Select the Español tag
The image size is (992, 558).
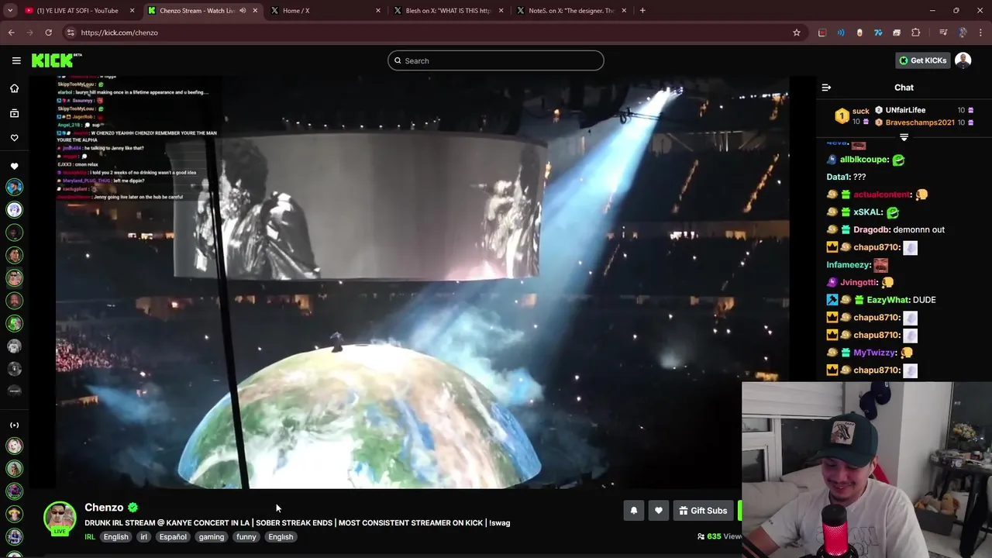point(173,537)
